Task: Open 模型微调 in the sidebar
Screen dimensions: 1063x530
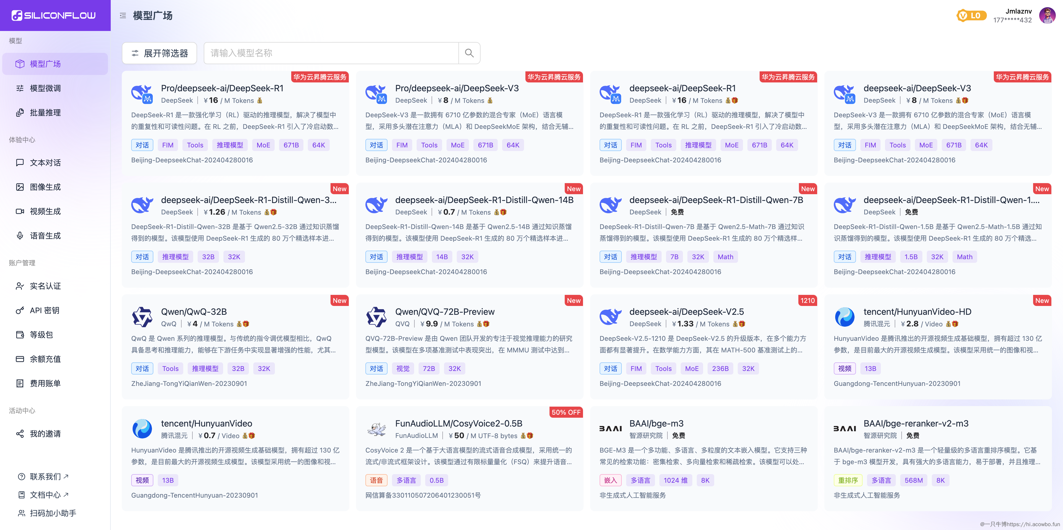Action: (45, 88)
